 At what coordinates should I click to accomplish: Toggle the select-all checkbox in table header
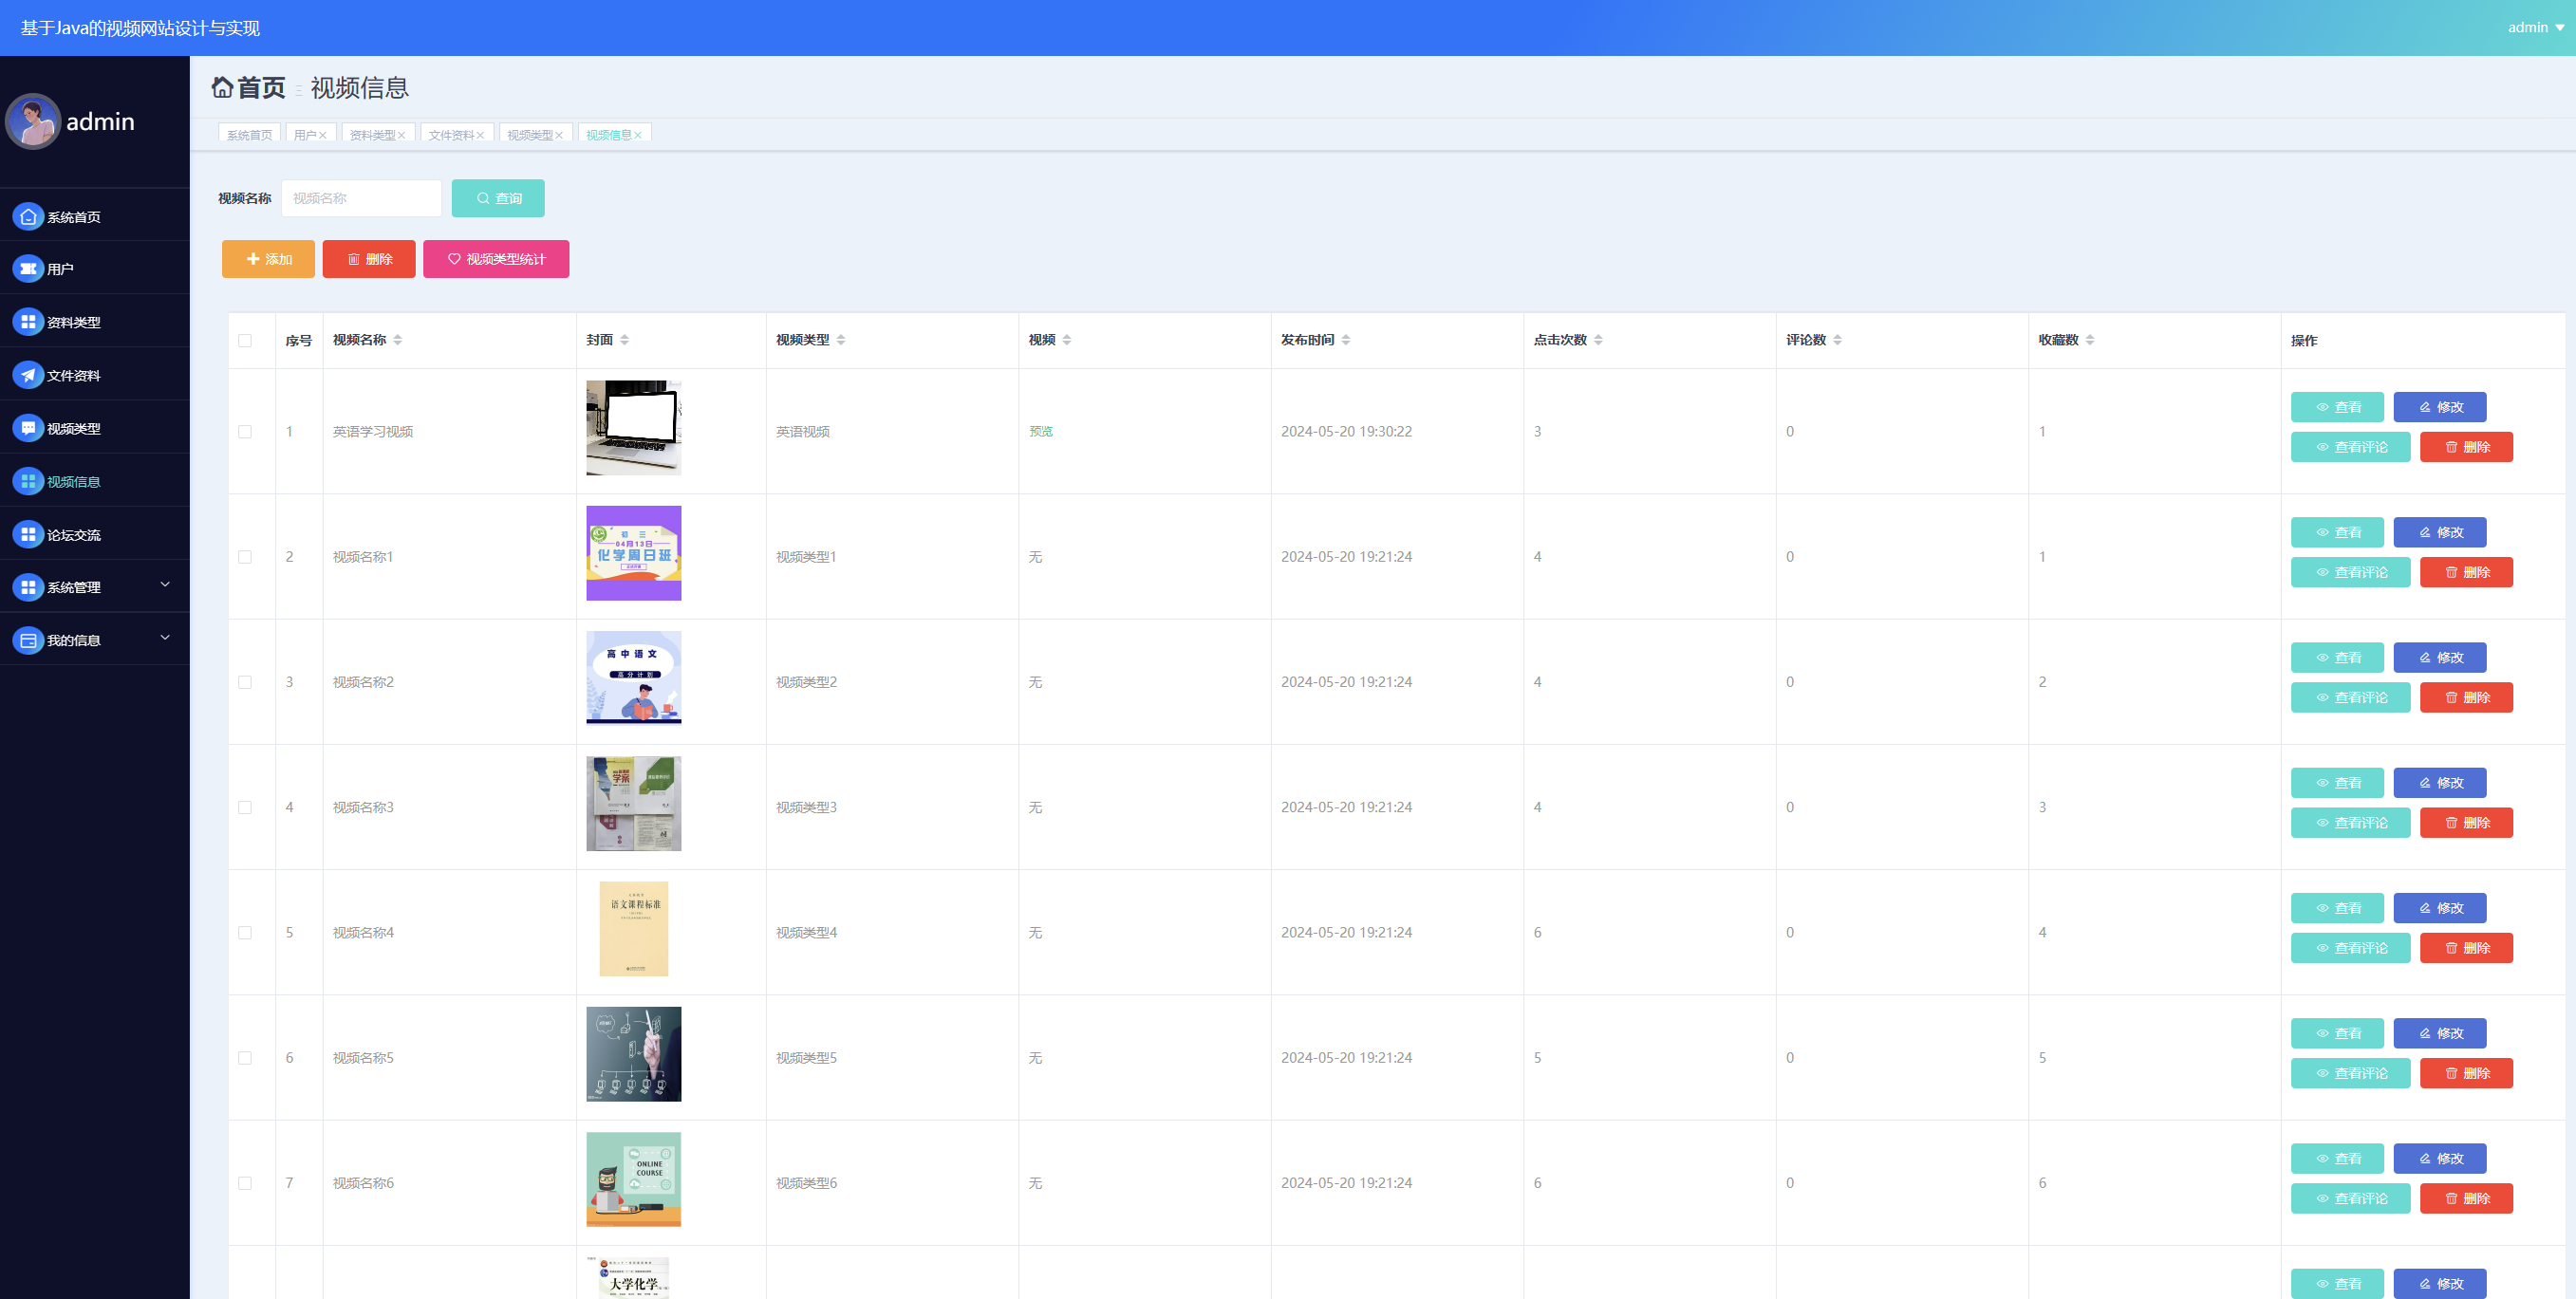click(x=245, y=341)
